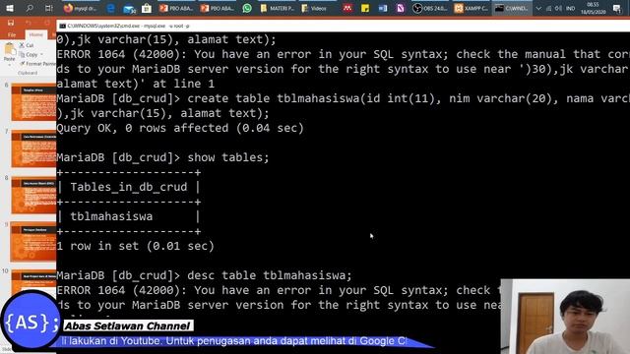Show hidden system tray icons

[x=538, y=8]
